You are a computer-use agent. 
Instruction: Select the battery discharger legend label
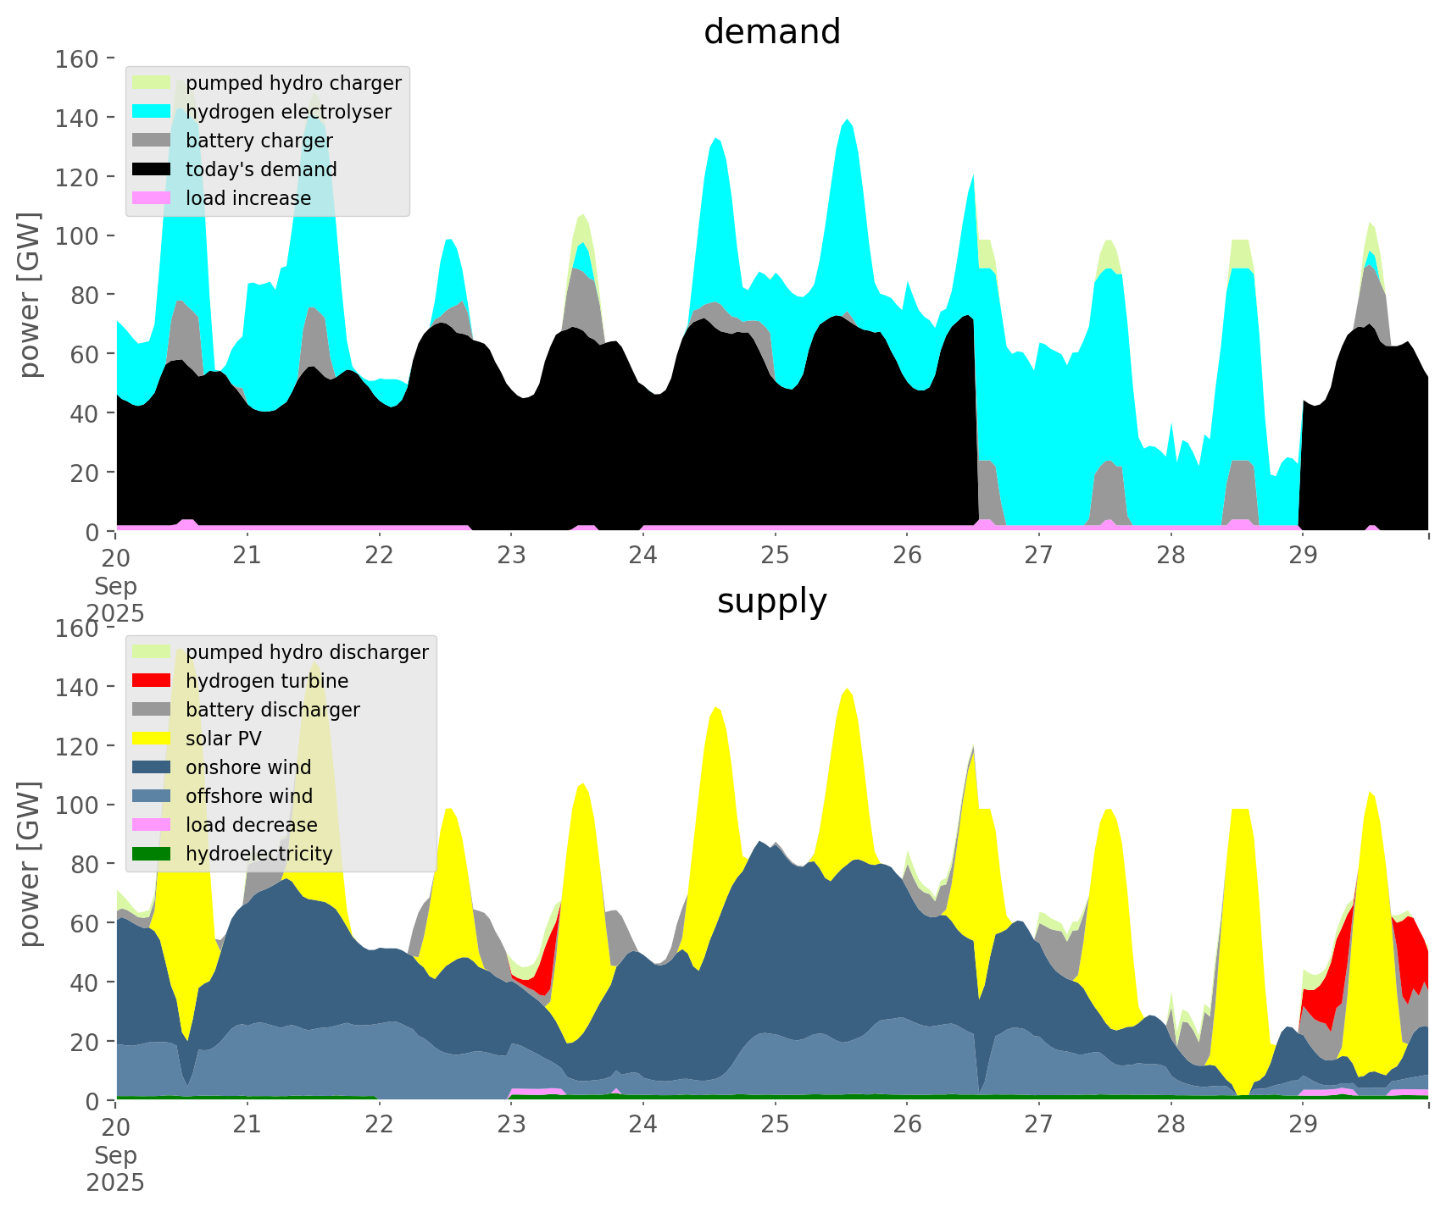[x=272, y=710]
